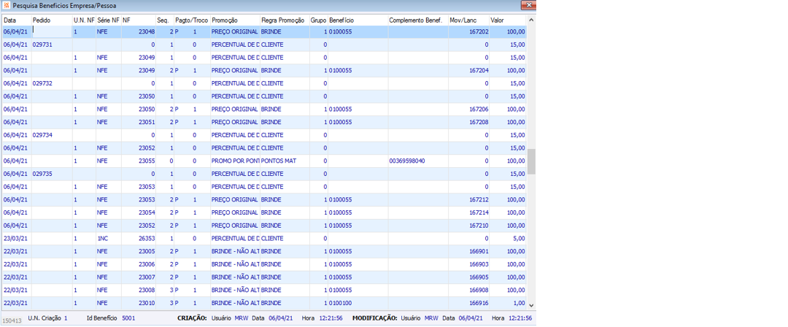Click the MODIFICAÇÃO label in status bar

pos(375,318)
